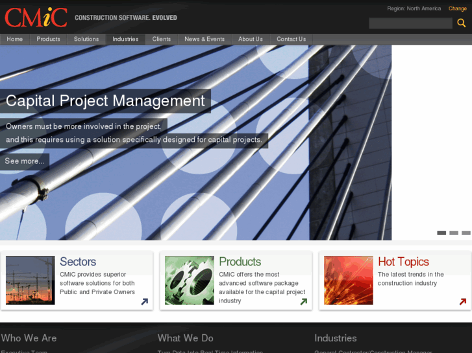Select the second slideshow indicator
Viewport: 472px width, 353px height.
454,233
